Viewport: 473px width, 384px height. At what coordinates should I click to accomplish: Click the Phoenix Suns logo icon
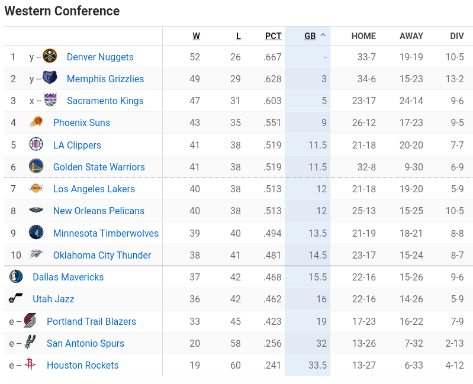pos(36,122)
